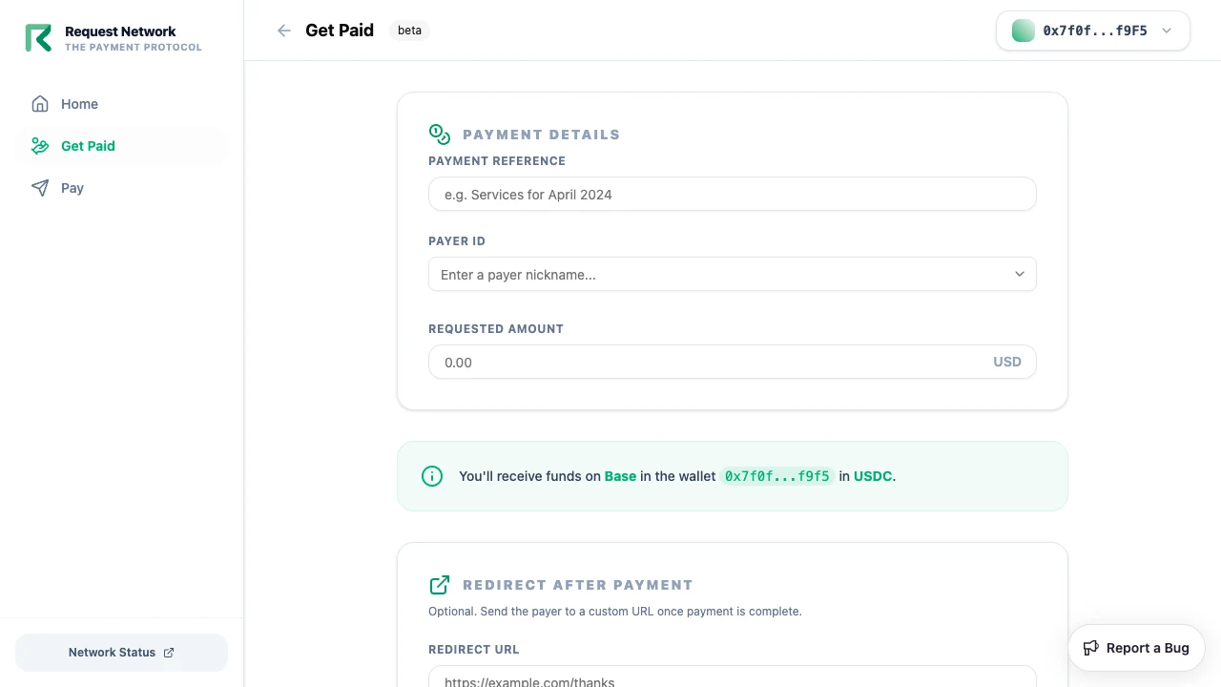Click the green USDC text in notice
Screen dimensions: 1221x687
[873, 476]
